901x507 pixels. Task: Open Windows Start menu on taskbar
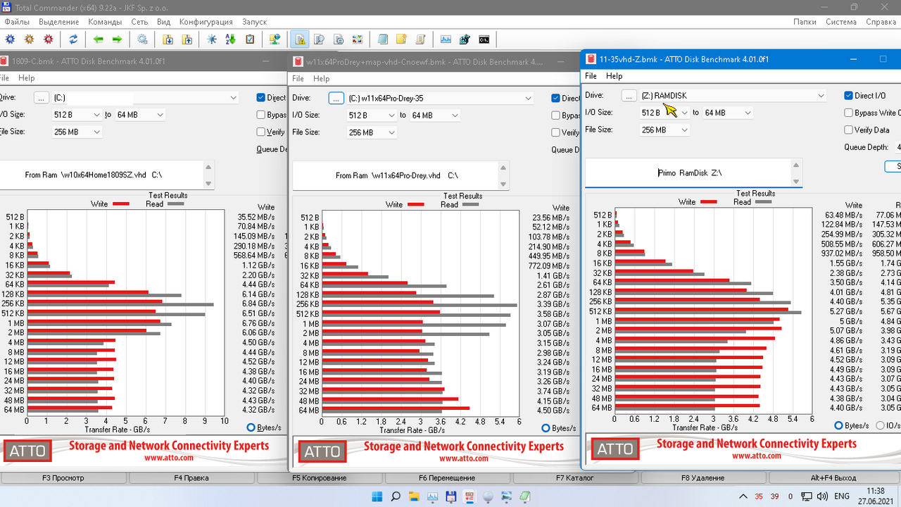coord(377,496)
